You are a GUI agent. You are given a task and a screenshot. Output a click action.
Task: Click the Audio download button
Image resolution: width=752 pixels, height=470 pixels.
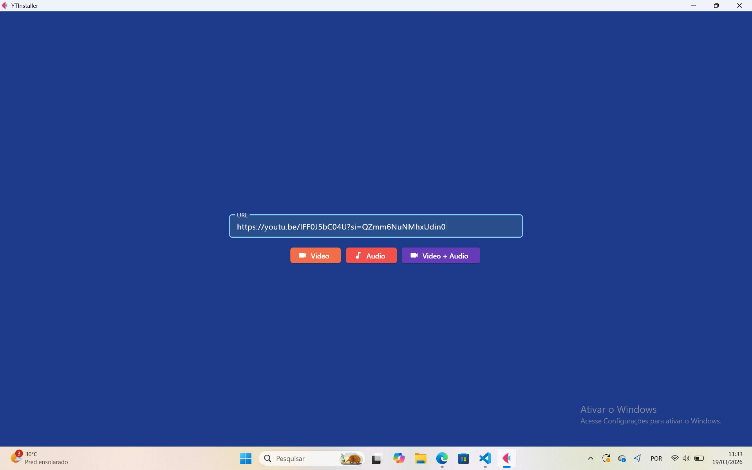click(371, 255)
